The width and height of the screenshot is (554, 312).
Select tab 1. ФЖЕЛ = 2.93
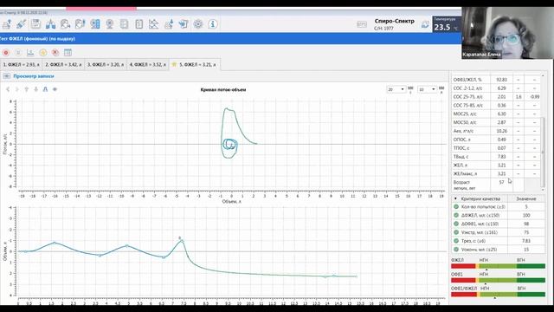tap(21, 65)
